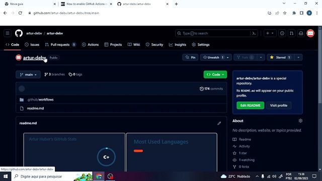Reload the page with the refresh icon

click(x=20, y=13)
